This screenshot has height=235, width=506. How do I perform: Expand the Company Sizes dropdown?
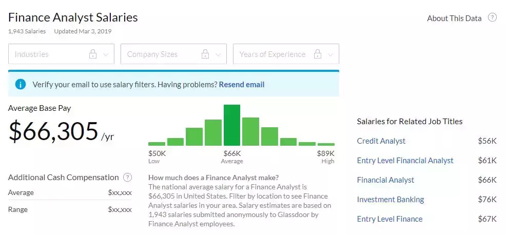coord(219,54)
